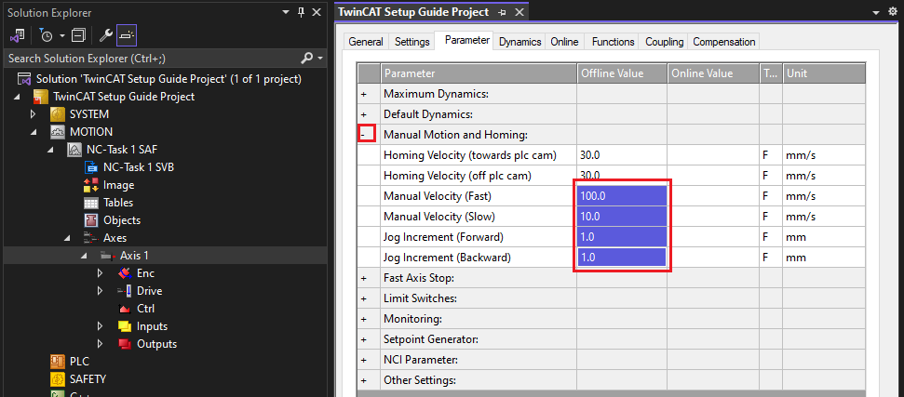The width and height of the screenshot is (904, 397).
Task: Select the SAFETY node icon
Action: (57, 379)
